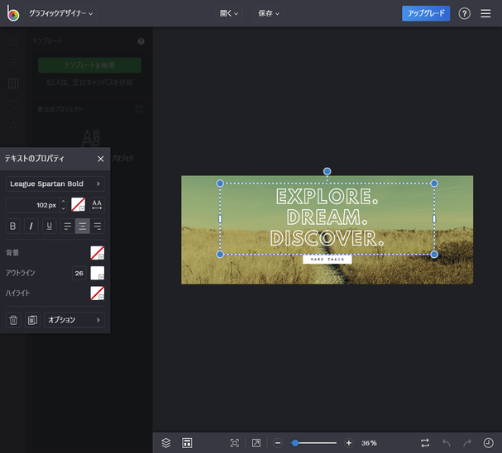502x453 pixels.
Task: Close the テキストのプロパティ panel
Action: [101, 159]
